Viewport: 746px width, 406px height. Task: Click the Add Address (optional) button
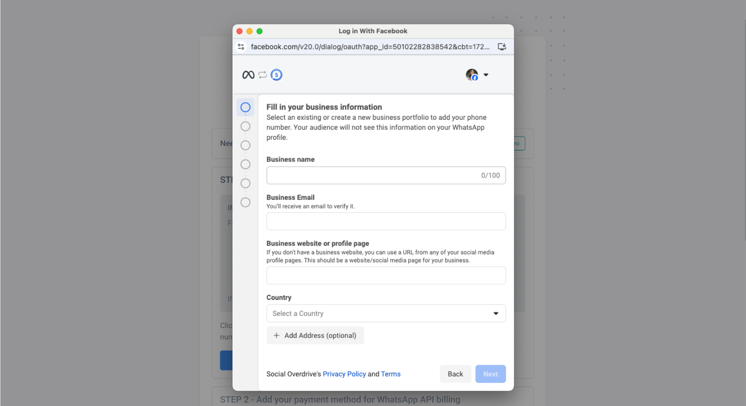315,335
